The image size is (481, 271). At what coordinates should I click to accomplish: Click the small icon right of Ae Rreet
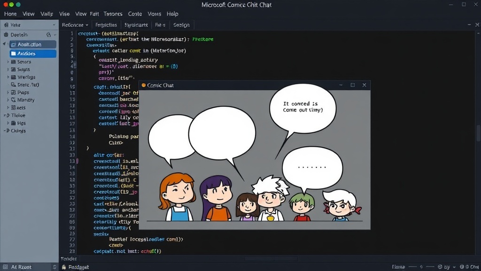point(54,267)
